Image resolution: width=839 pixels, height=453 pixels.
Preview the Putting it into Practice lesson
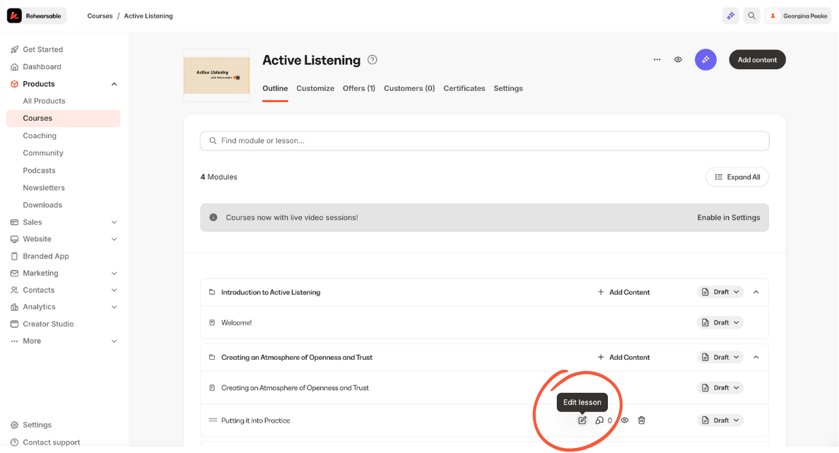tap(625, 421)
